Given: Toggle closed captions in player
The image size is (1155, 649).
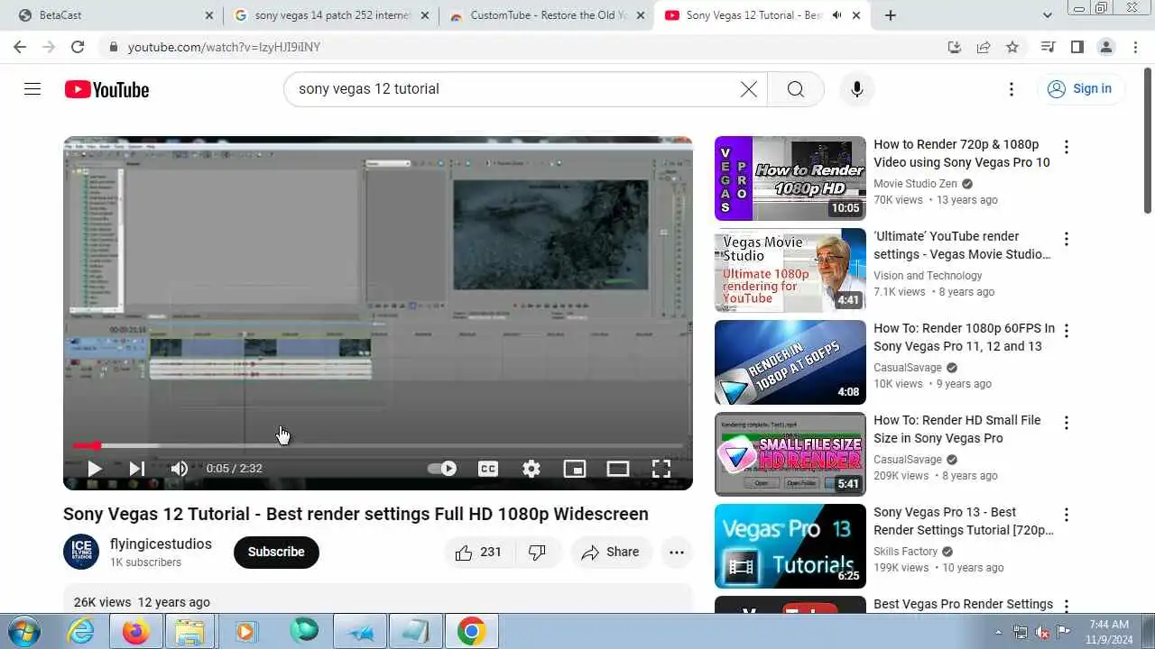Looking at the screenshot, I should [488, 469].
